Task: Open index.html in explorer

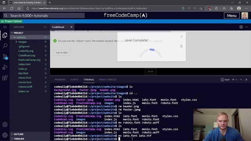Action: pos(24,64)
